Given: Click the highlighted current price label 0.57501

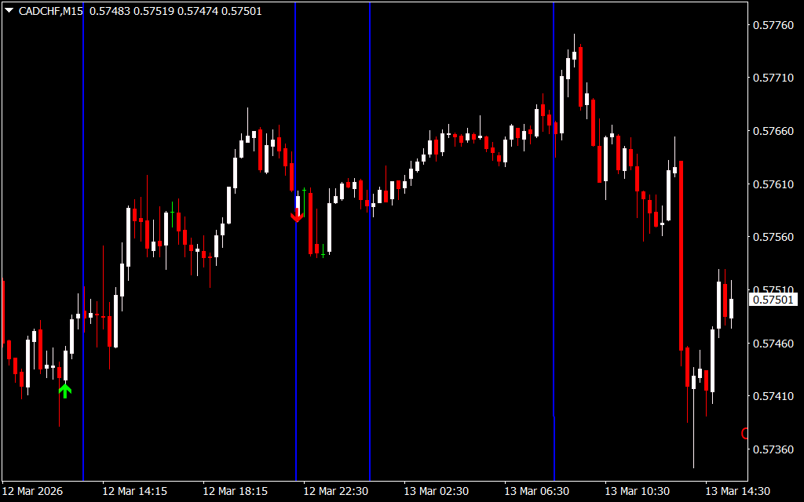Looking at the screenshot, I should click(773, 300).
